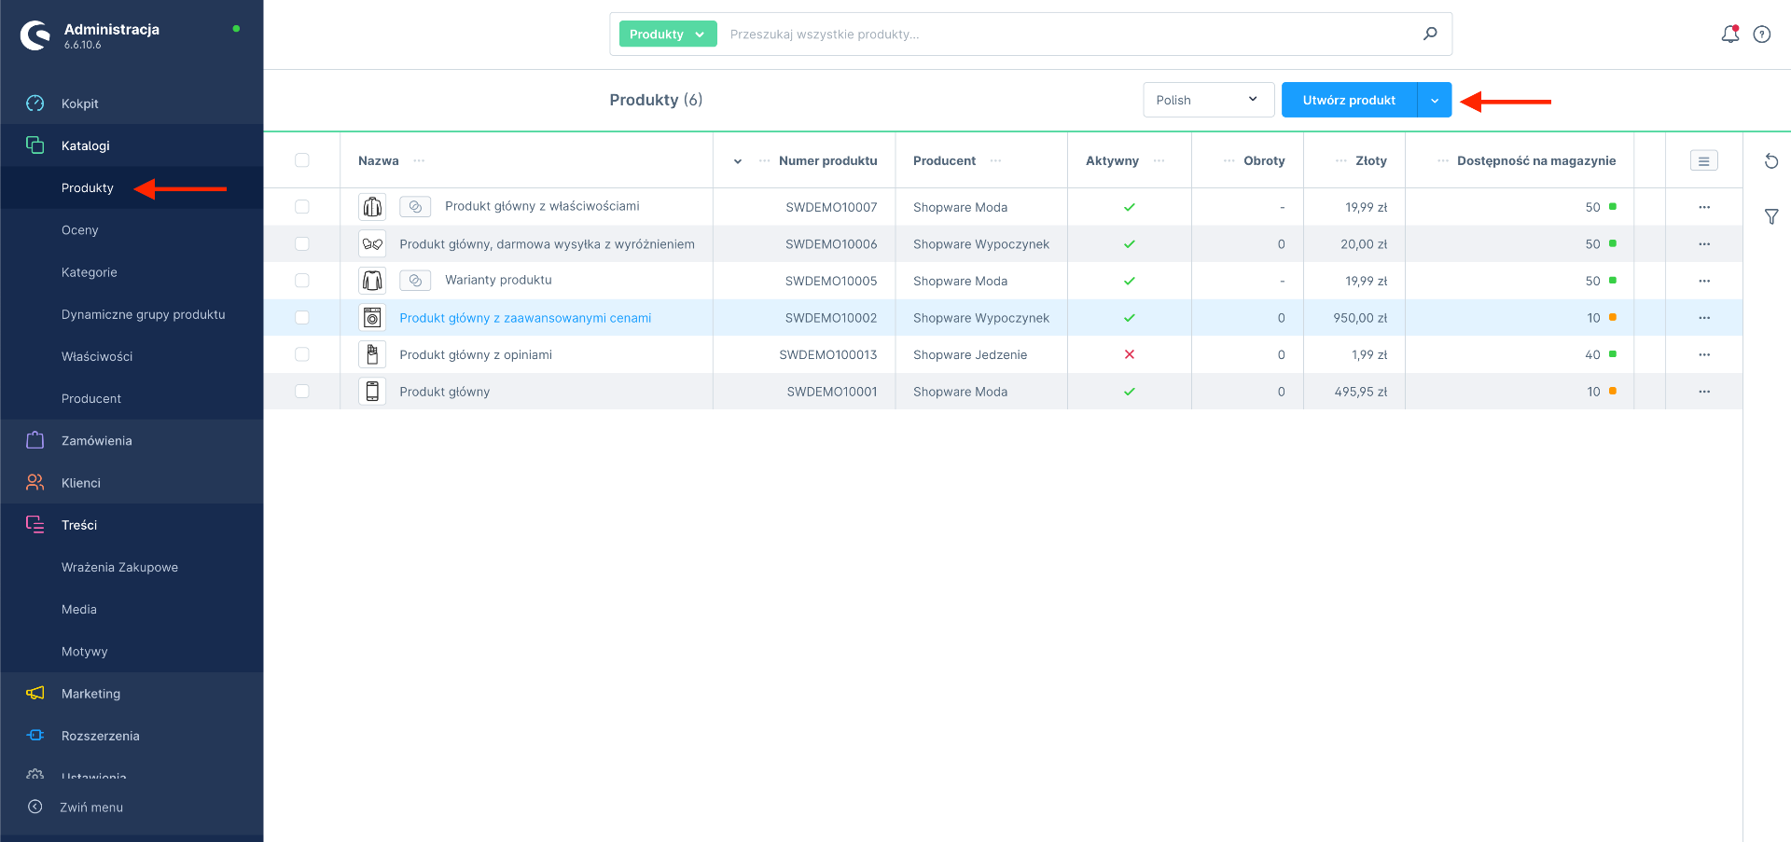Open Zamówienia menu in sidebar
Screen dimensions: 1791x842
pos(97,441)
